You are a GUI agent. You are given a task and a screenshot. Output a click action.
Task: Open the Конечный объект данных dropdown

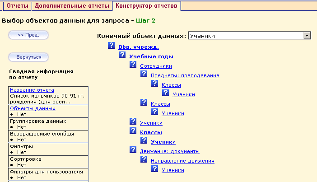(307, 36)
